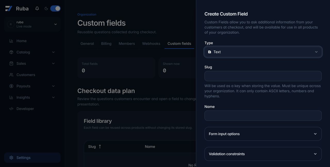Click the Type dropdown chevron
330x167 pixels.
[316, 52]
